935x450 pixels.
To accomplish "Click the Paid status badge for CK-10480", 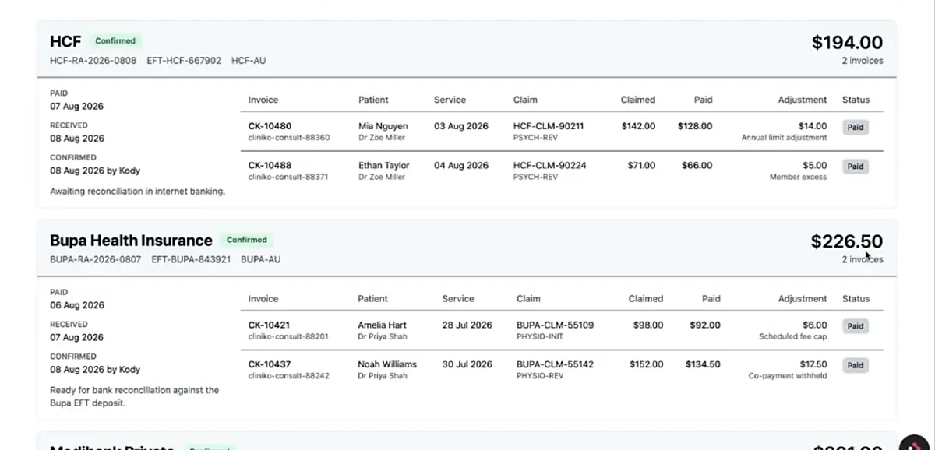I will point(856,127).
